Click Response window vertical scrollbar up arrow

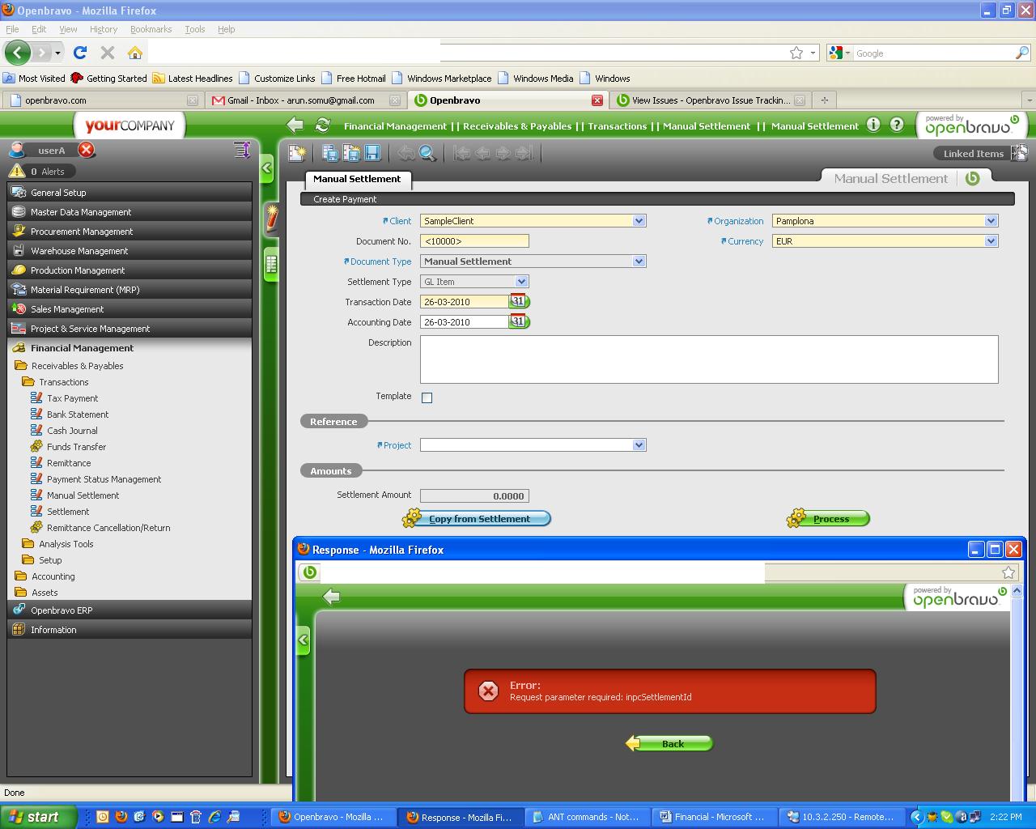[x=1017, y=590]
